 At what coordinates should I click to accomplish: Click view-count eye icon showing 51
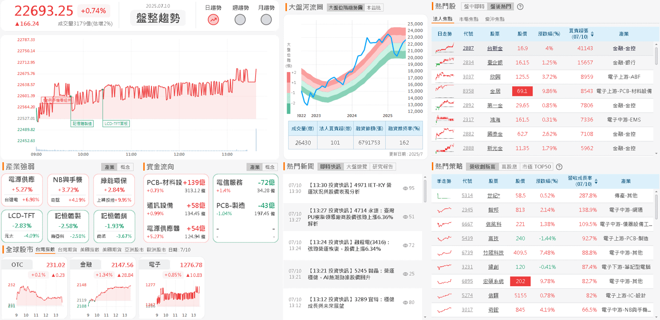tap(405, 217)
